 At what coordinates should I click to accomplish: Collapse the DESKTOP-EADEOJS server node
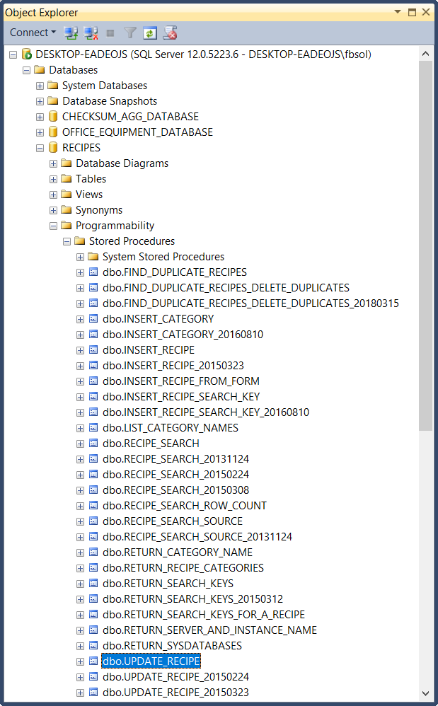pos(13,55)
